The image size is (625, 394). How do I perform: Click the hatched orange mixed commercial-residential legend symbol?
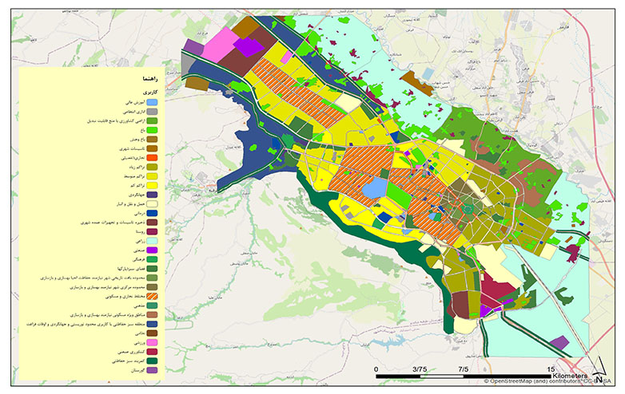[x=152, y=296]
